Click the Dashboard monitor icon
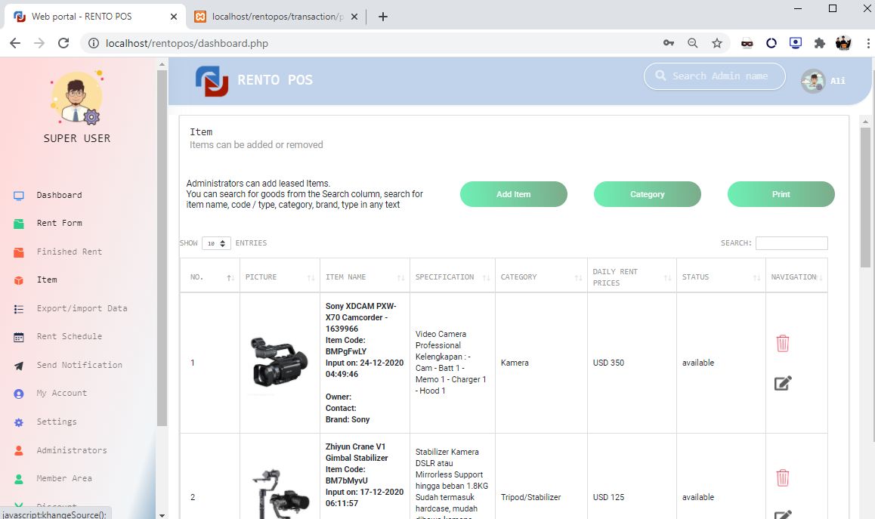Screen dimensions: 875x519 pos(18,196)
